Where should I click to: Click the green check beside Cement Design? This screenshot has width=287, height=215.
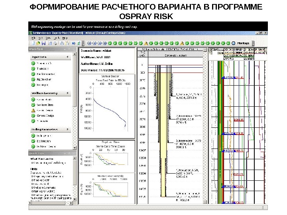pos(33,116)
